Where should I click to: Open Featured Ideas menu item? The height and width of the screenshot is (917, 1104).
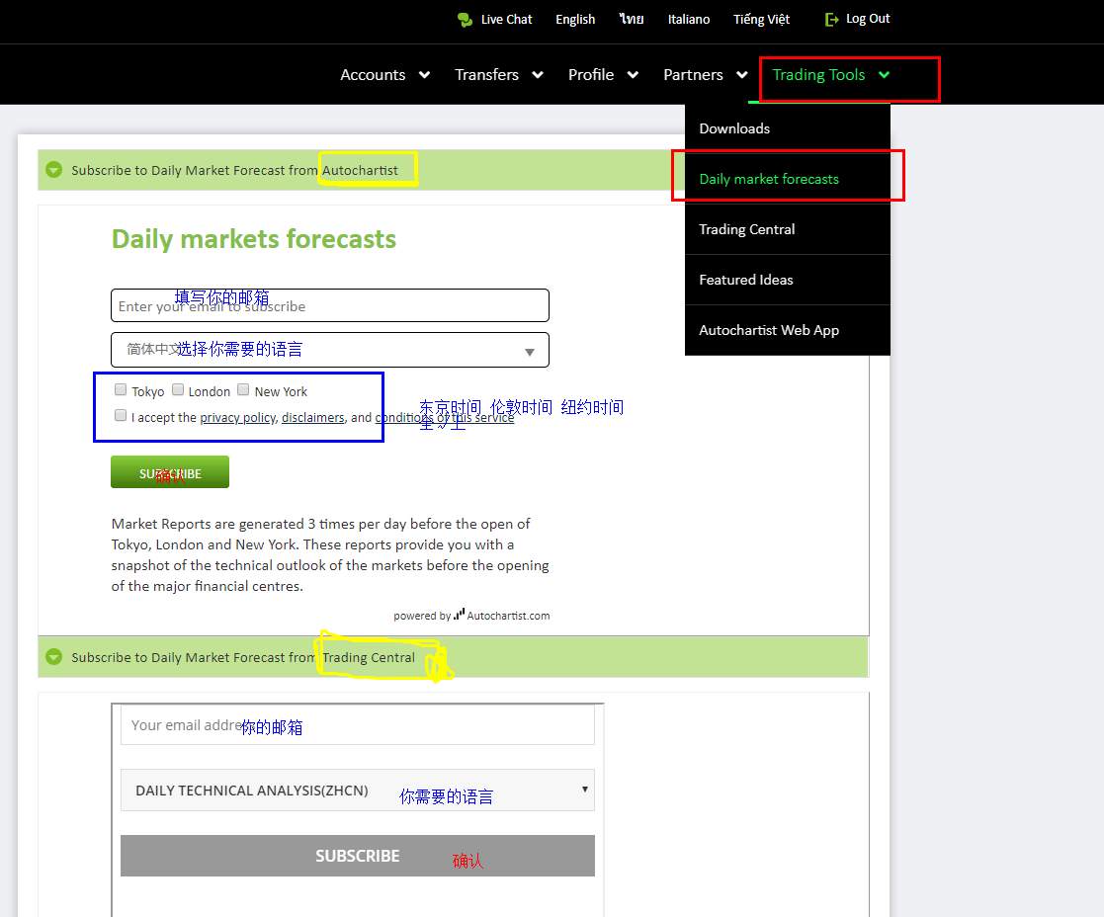(788, 280)
